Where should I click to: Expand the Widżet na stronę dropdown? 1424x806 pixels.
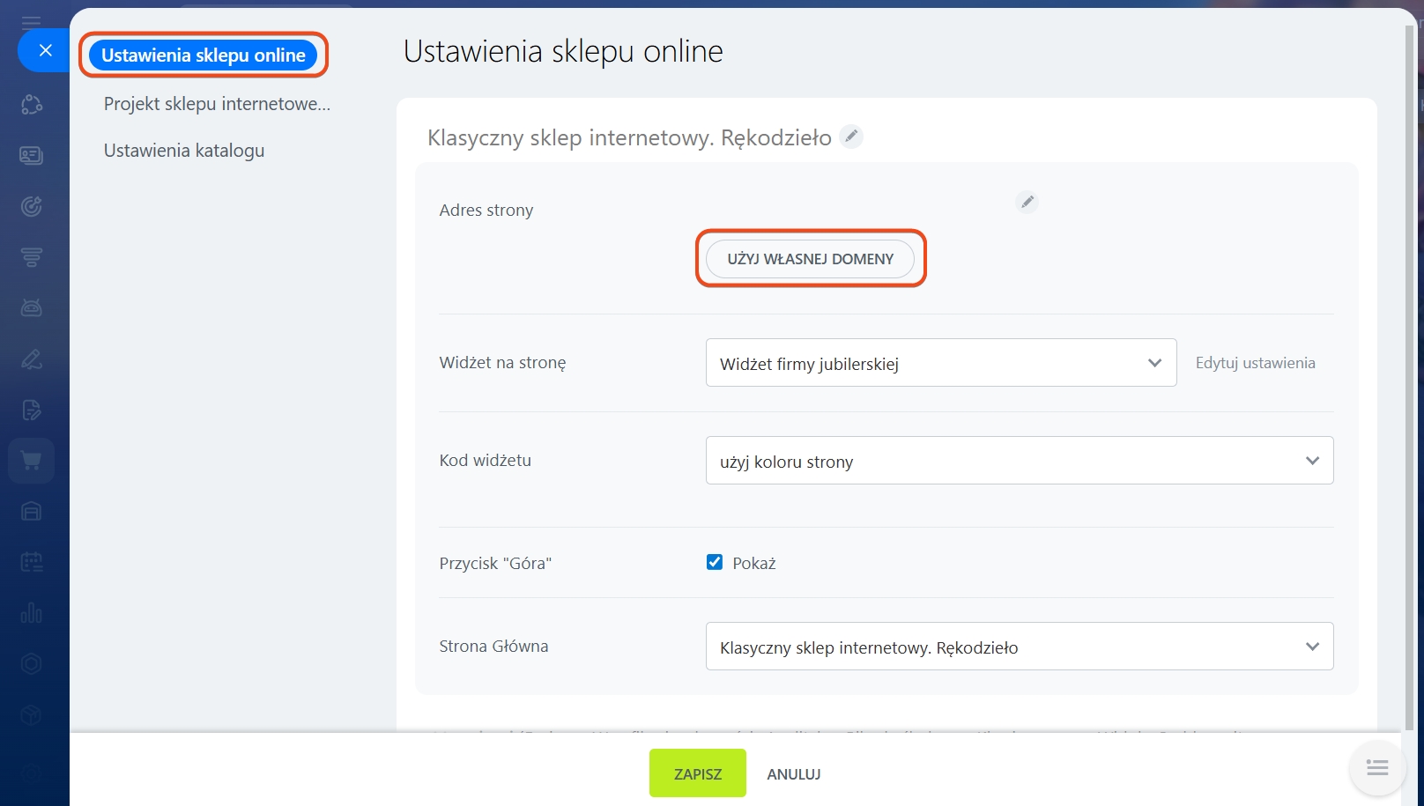point(940,363)
